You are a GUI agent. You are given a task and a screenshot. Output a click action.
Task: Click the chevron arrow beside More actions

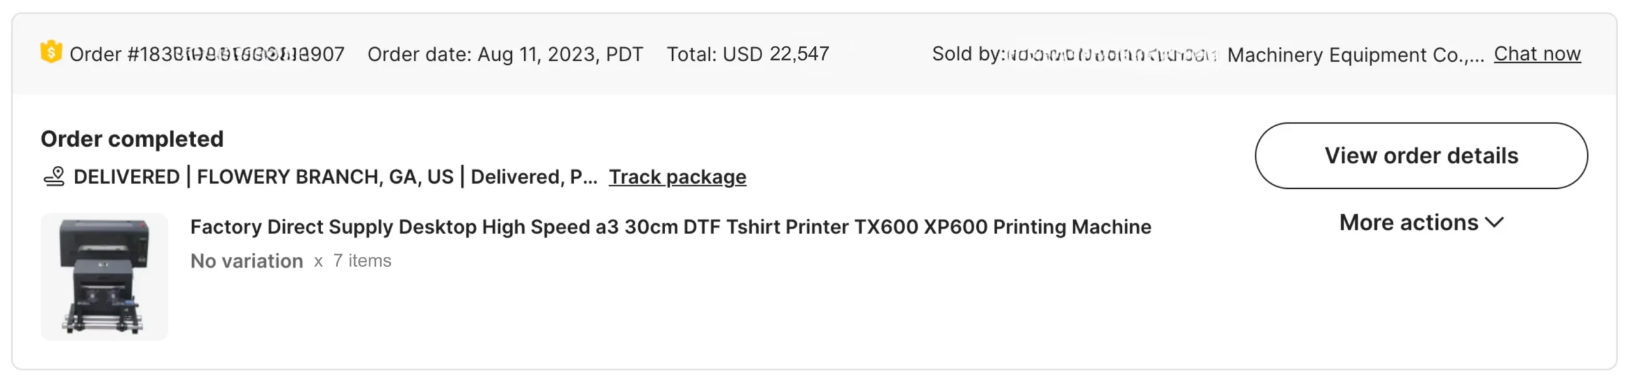tap(1494, 223)
